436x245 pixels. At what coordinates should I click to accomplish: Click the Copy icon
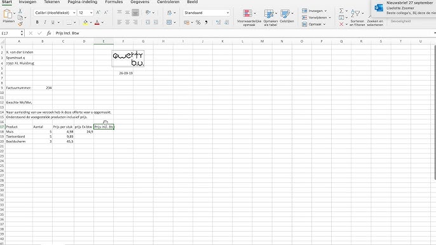click(x=20, y=18)
